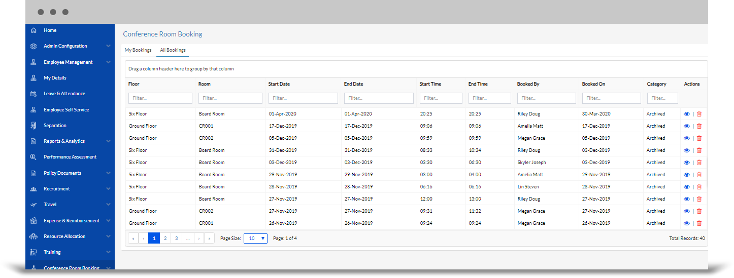Expand the Resource Allocation chevron
Viewport: 734px width, 278px height.
108,236
